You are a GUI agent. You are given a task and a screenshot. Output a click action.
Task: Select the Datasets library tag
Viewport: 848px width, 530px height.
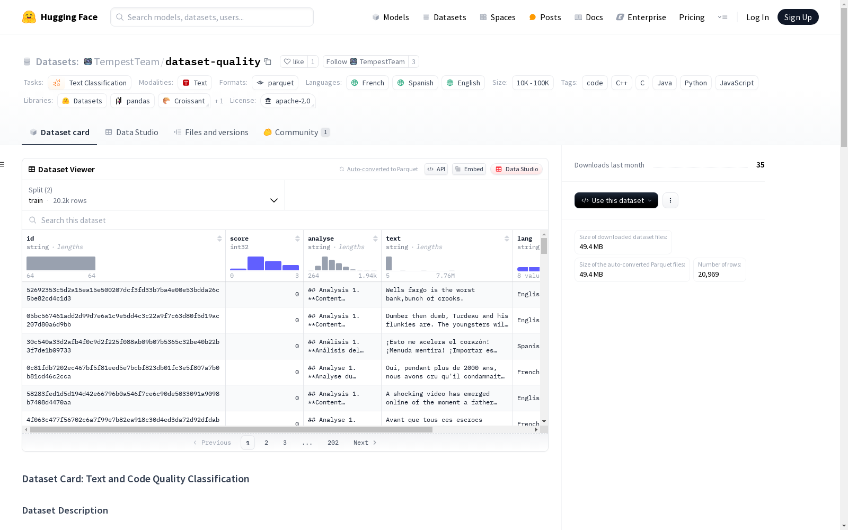82,101
